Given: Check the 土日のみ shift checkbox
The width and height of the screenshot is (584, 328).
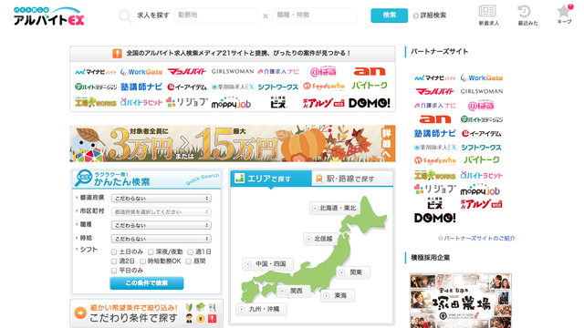Looking at the screenshot, I should click(114, 252).
